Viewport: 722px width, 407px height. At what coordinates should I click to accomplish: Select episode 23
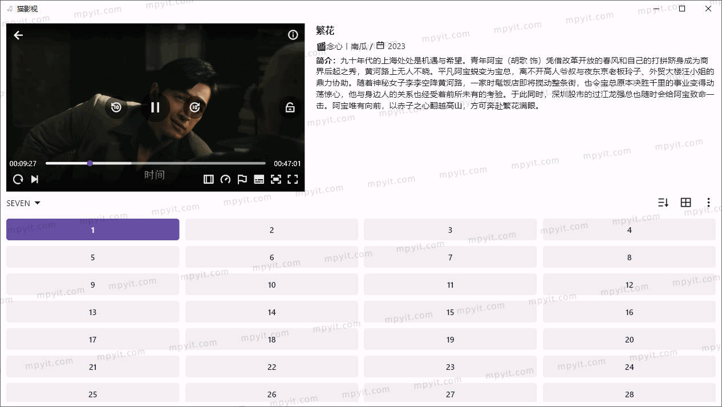pyautogui.click(x=451, y=366)
